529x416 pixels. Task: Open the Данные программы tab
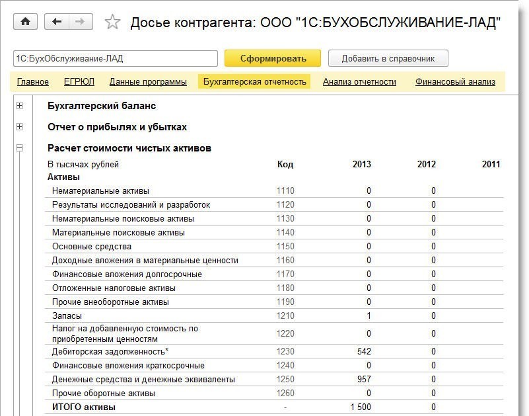pos(148,82)
